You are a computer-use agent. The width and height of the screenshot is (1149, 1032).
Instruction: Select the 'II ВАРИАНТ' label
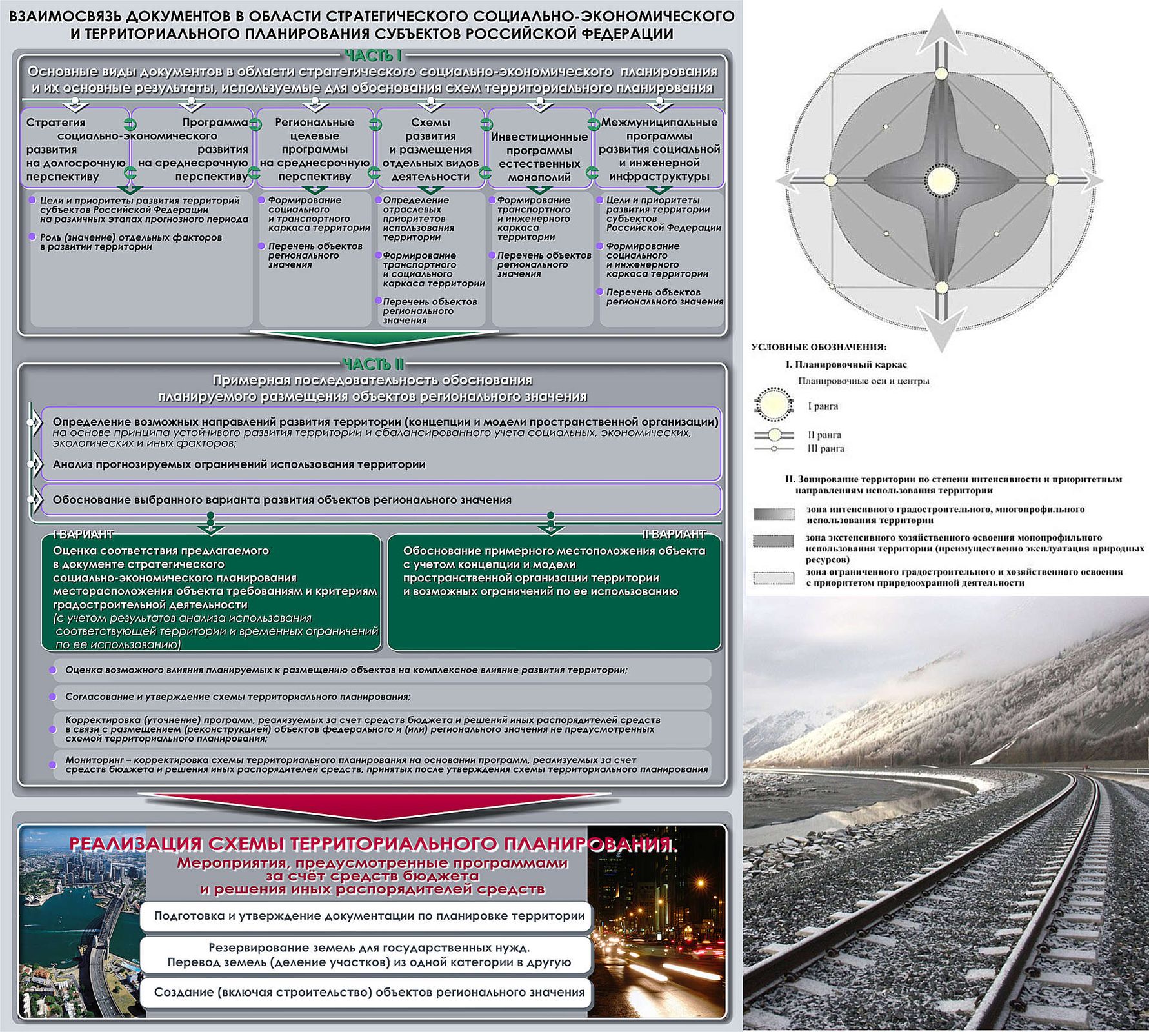click(x=674, y=534)
